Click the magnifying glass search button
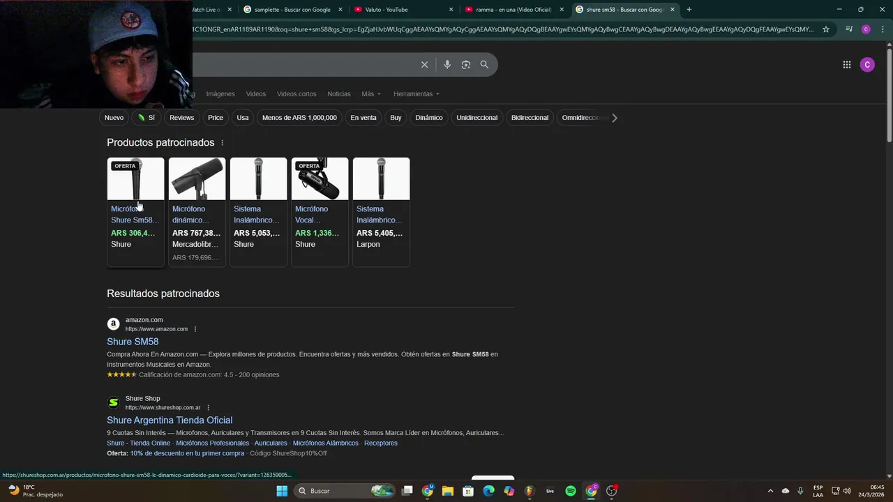Screen dimensions: 893x502 [x=484, y=64]
